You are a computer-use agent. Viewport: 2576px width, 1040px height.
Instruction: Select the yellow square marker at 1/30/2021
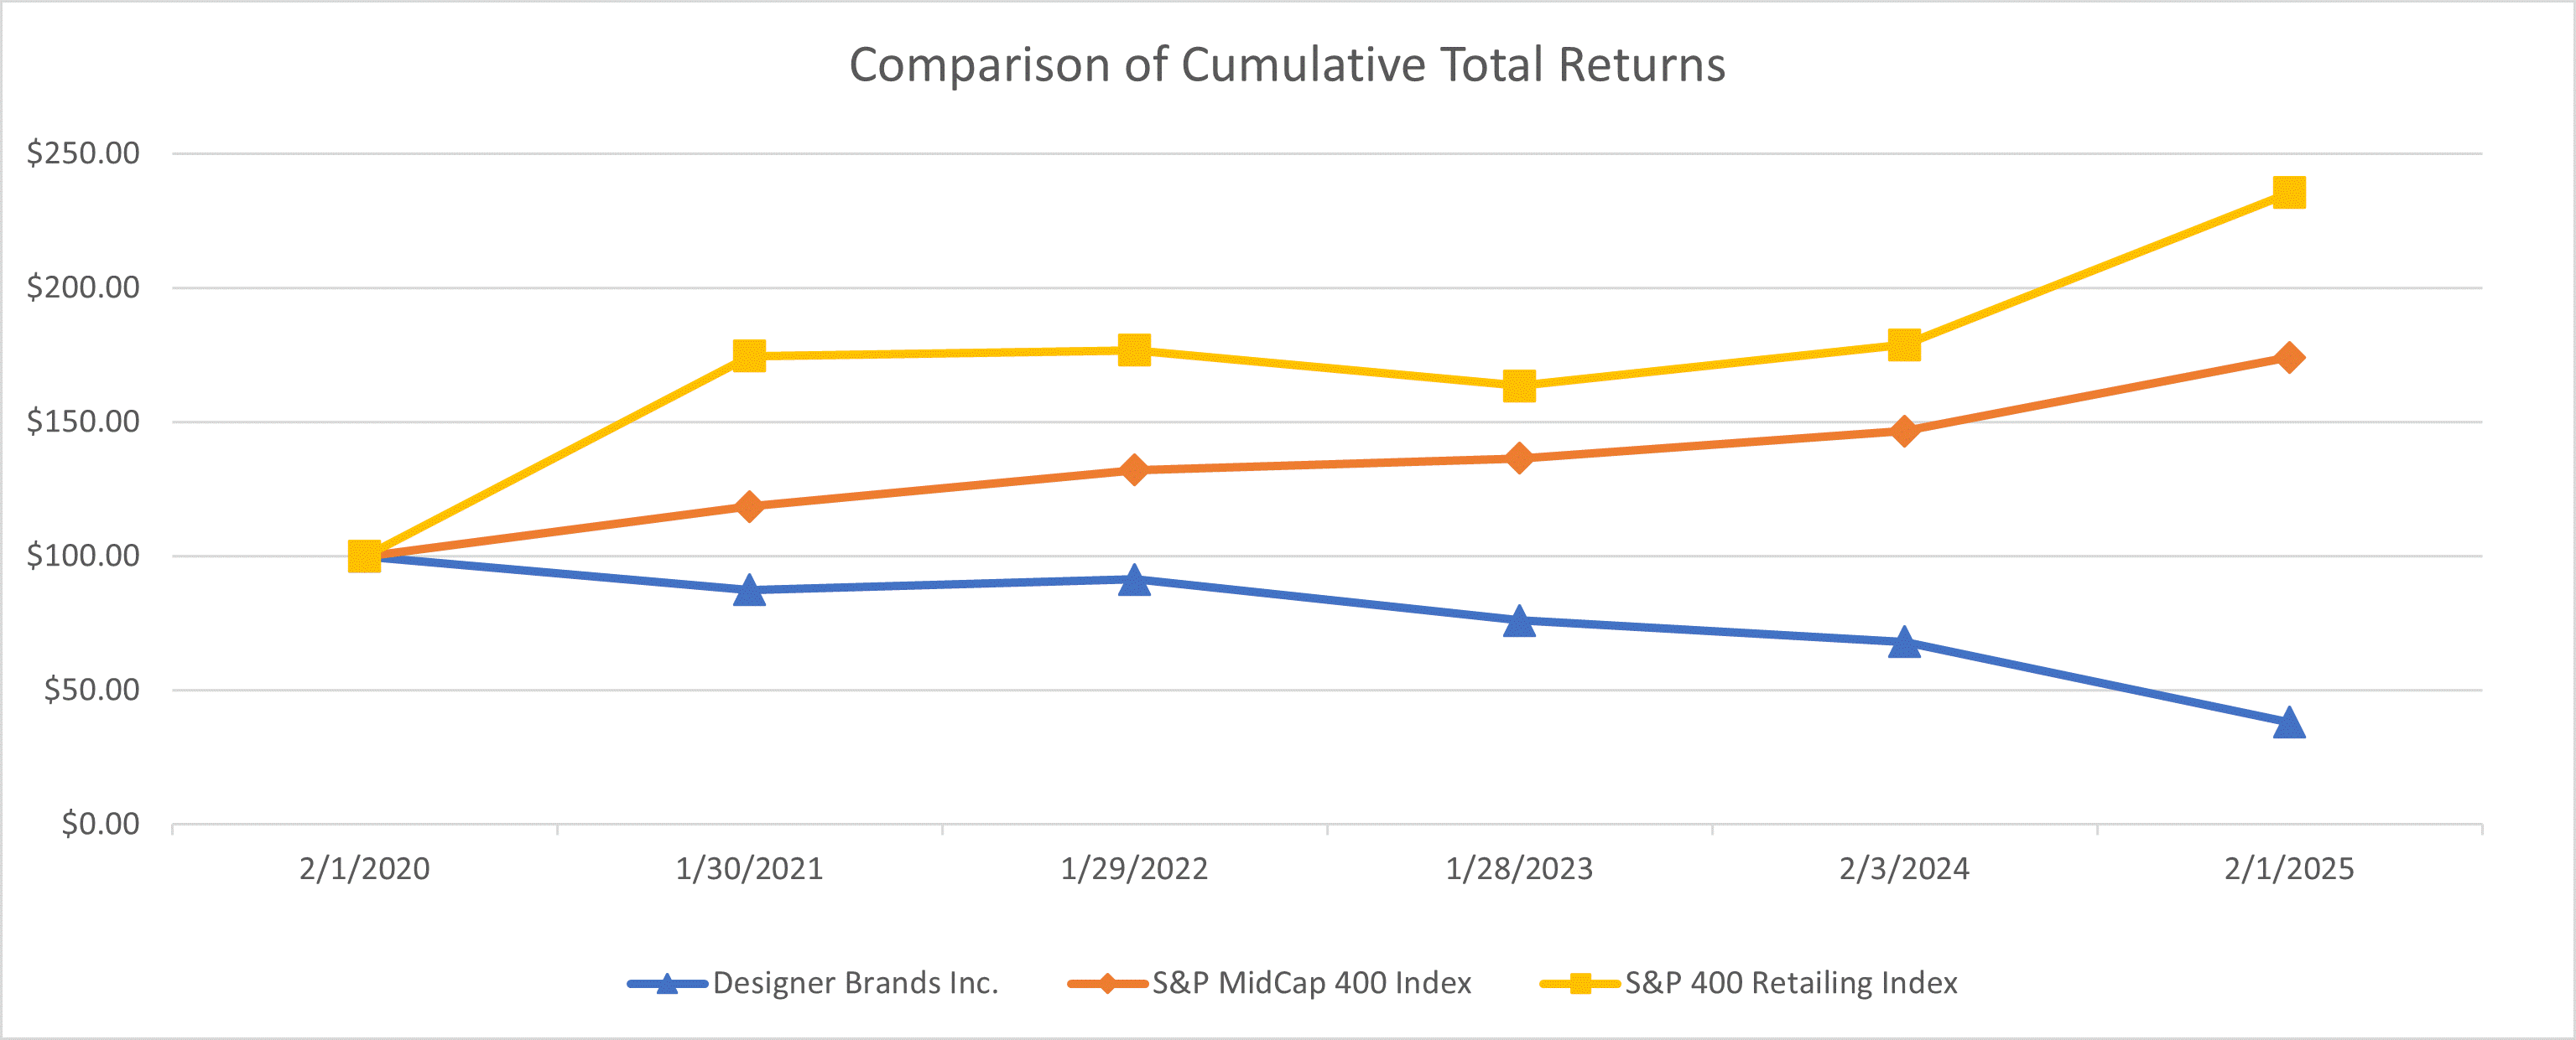coord(749,355)
